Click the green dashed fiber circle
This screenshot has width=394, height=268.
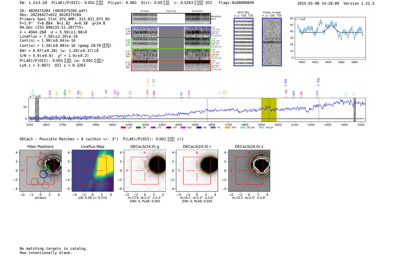(46, 168)
